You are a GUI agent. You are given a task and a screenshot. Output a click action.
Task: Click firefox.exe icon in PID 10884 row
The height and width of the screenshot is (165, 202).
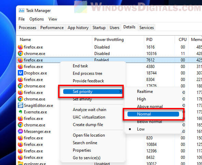[x=21, y=144]
